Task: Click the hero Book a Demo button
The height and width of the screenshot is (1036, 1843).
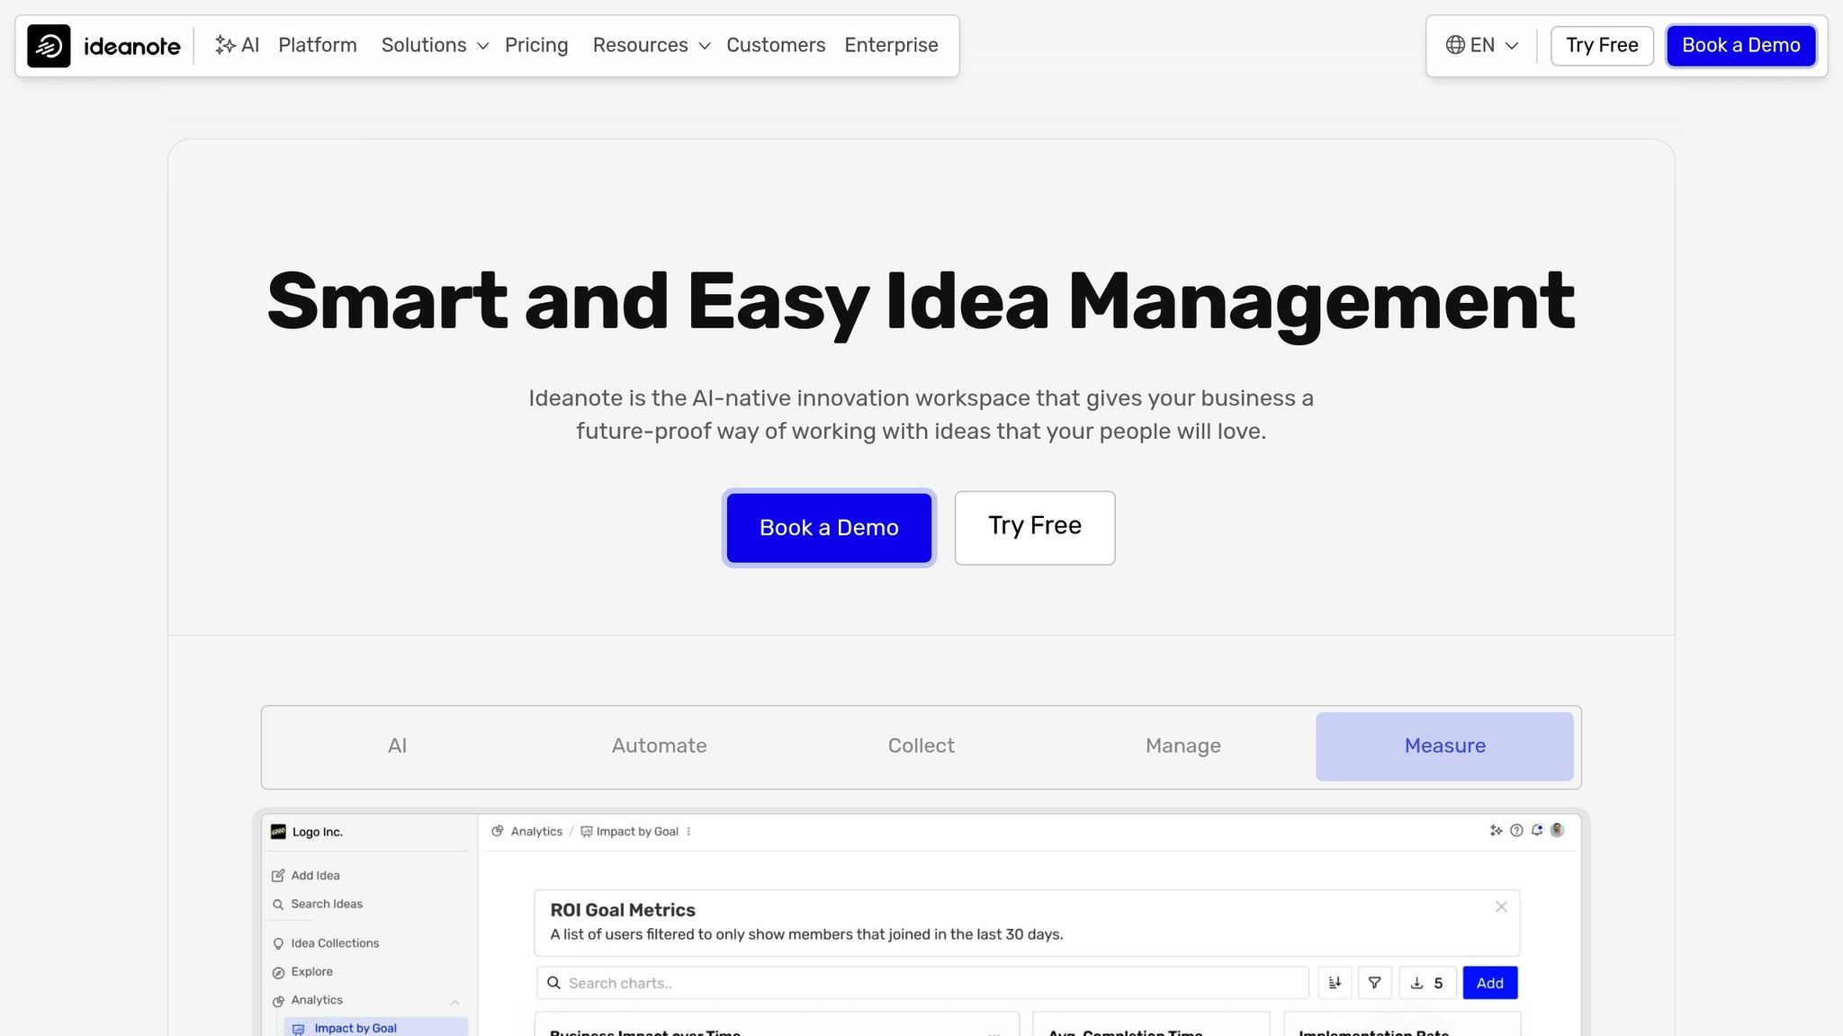Action: pos(829,528)
